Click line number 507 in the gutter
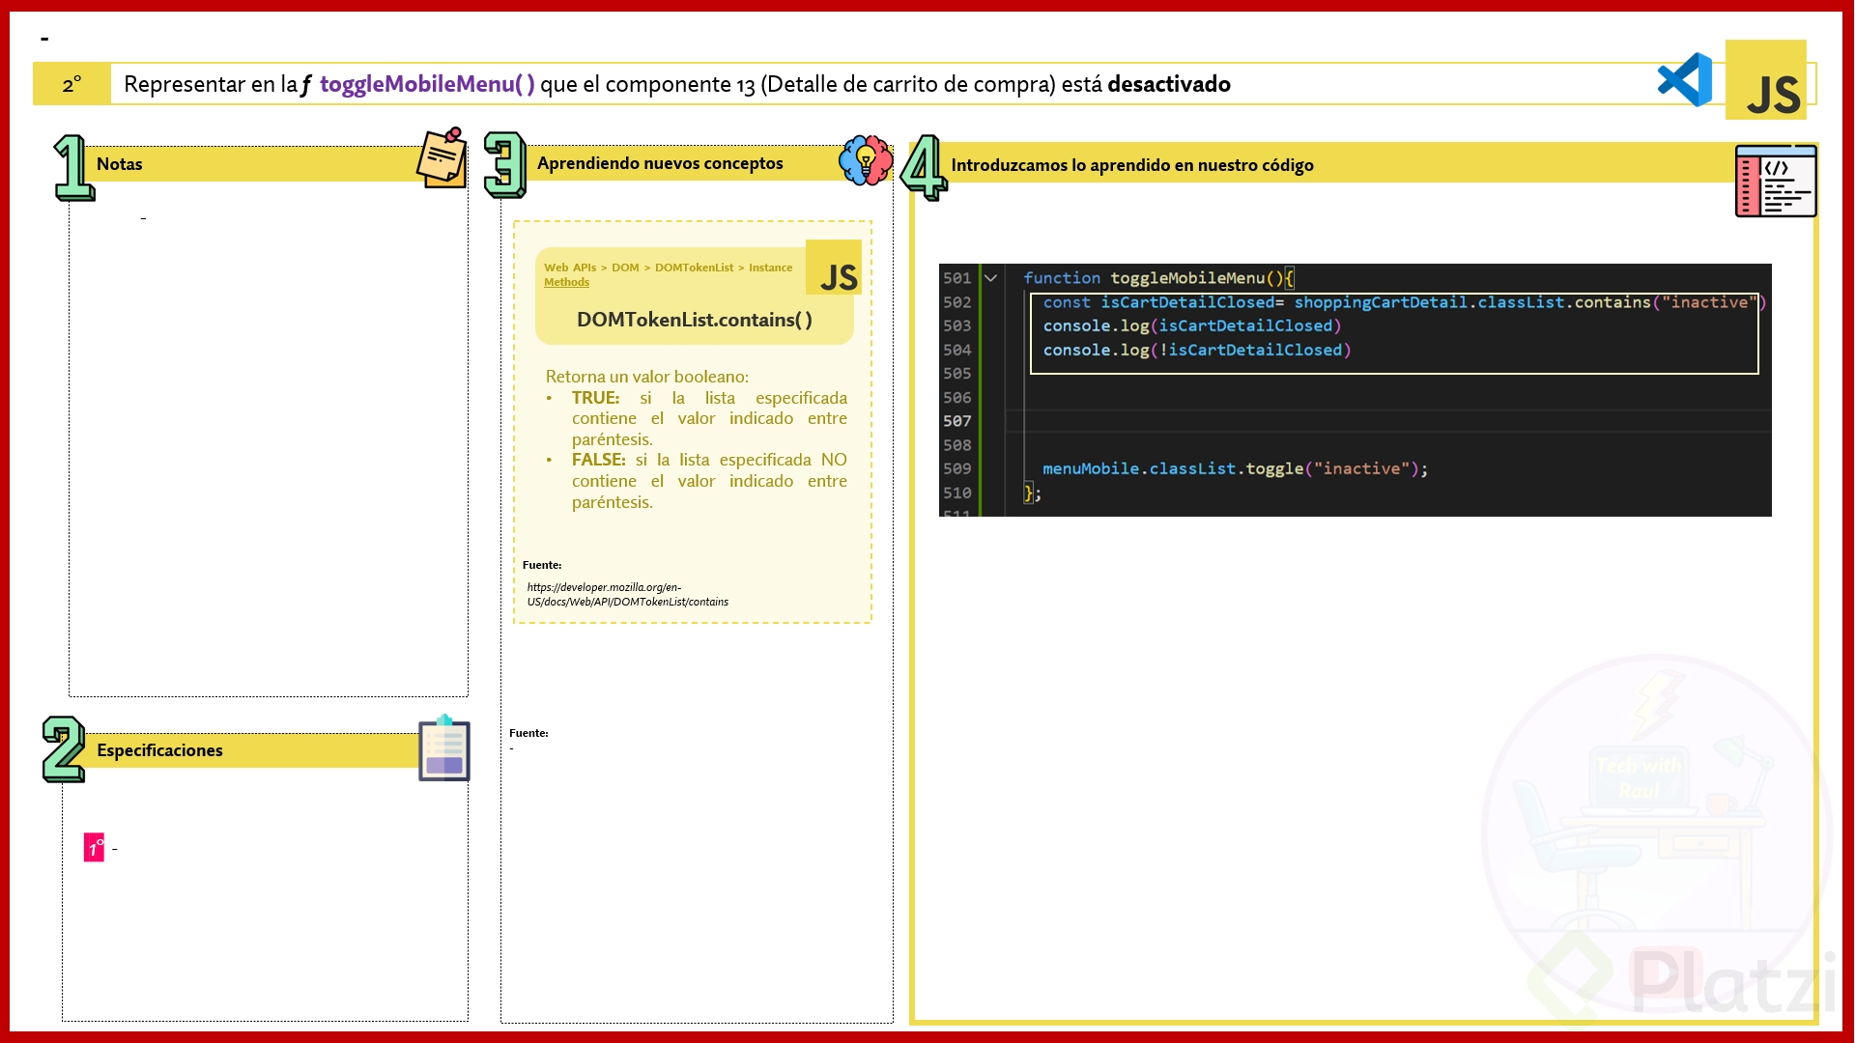The height and width of the screenshot is (1043, 1855). pyautogui.click(x=956, y=421)
